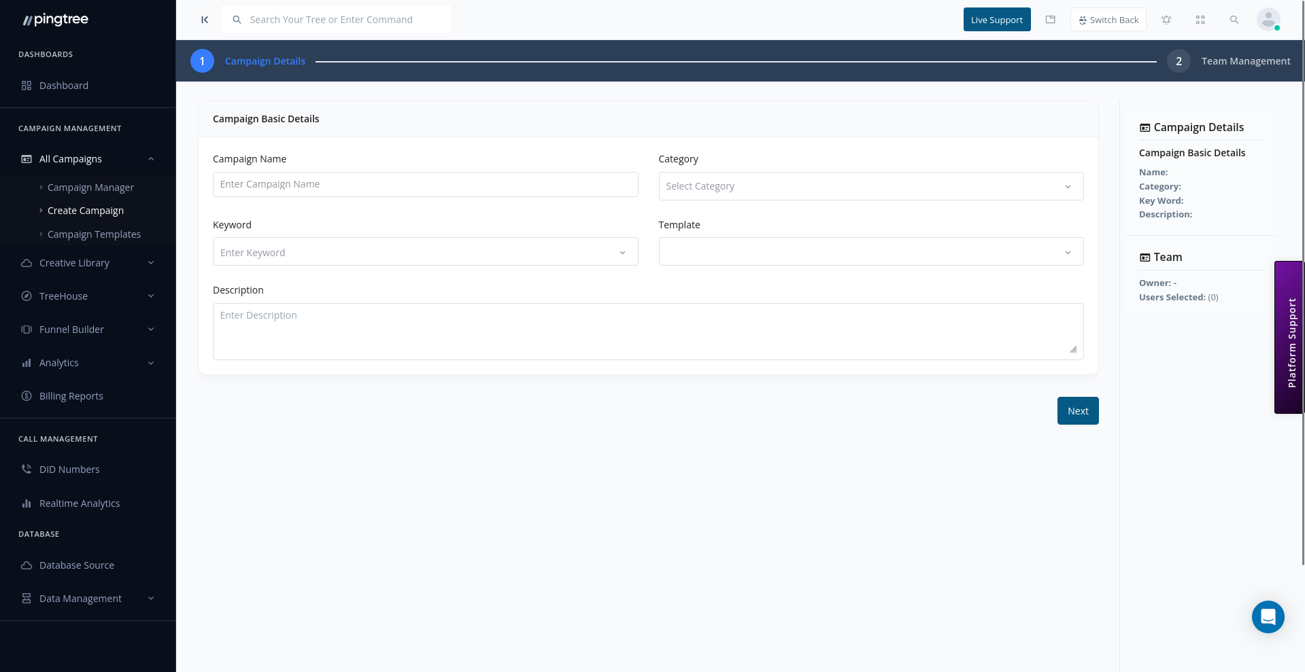The height and width of the screenshot is (672, 1305).
Task: Go to Campaign Manager in sidebar
Action: point(90,188)
